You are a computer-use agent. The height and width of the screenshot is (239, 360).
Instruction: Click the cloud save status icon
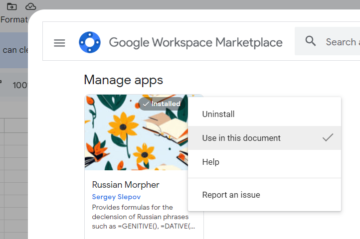pyautogui.click(x=31, y=6)
